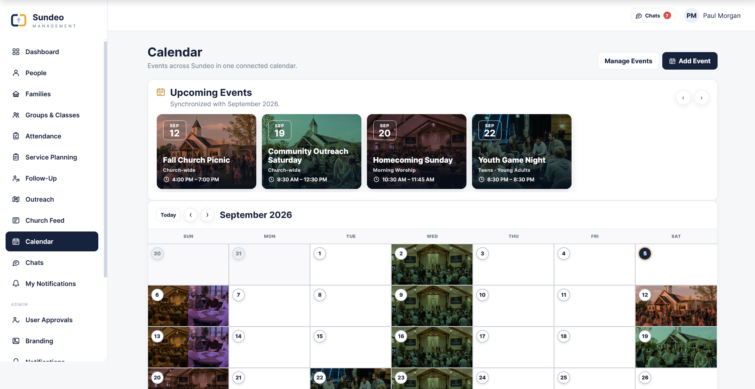
Task: Click clock icon on Youth Game Night card
Action: coord(482,179)
